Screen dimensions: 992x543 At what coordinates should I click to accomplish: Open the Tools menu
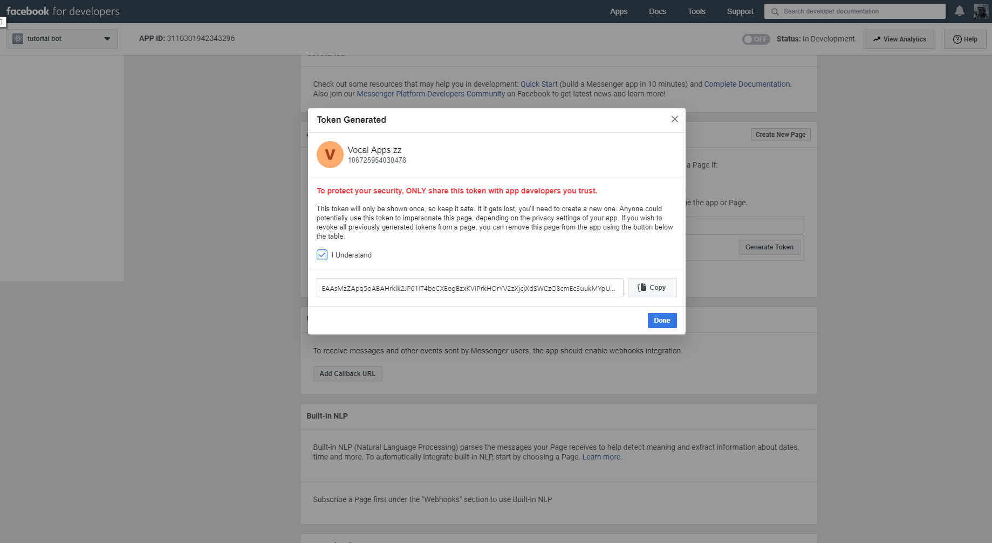696,11
